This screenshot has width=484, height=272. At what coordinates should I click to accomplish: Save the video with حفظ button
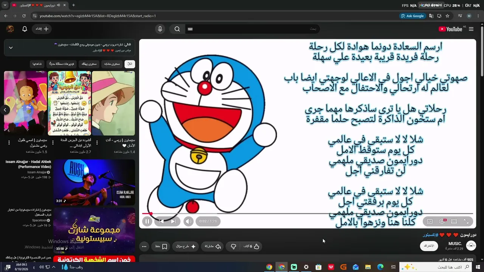pyautogui.click(x=161, y=246)
